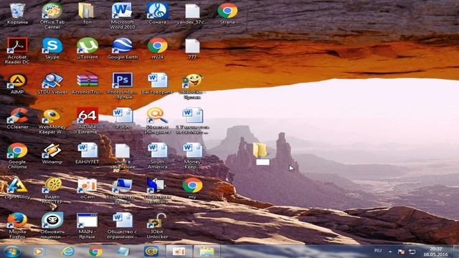The height and width of the screenshot is (258, 459).
Task: Open Chrome from the taskbar
Action: pyautogui.click(x=95, y=252)
